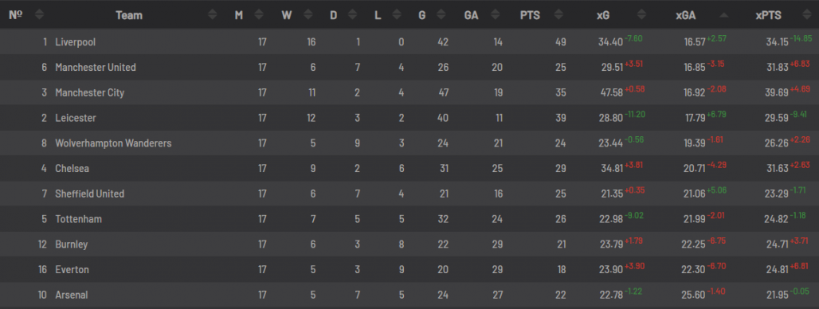Select Manchester City team name
Image resolution: width=819 pixels, height=309 pixels.
[90, 92]
